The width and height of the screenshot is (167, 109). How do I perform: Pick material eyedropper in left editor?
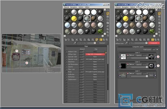[x=75, y=43]
